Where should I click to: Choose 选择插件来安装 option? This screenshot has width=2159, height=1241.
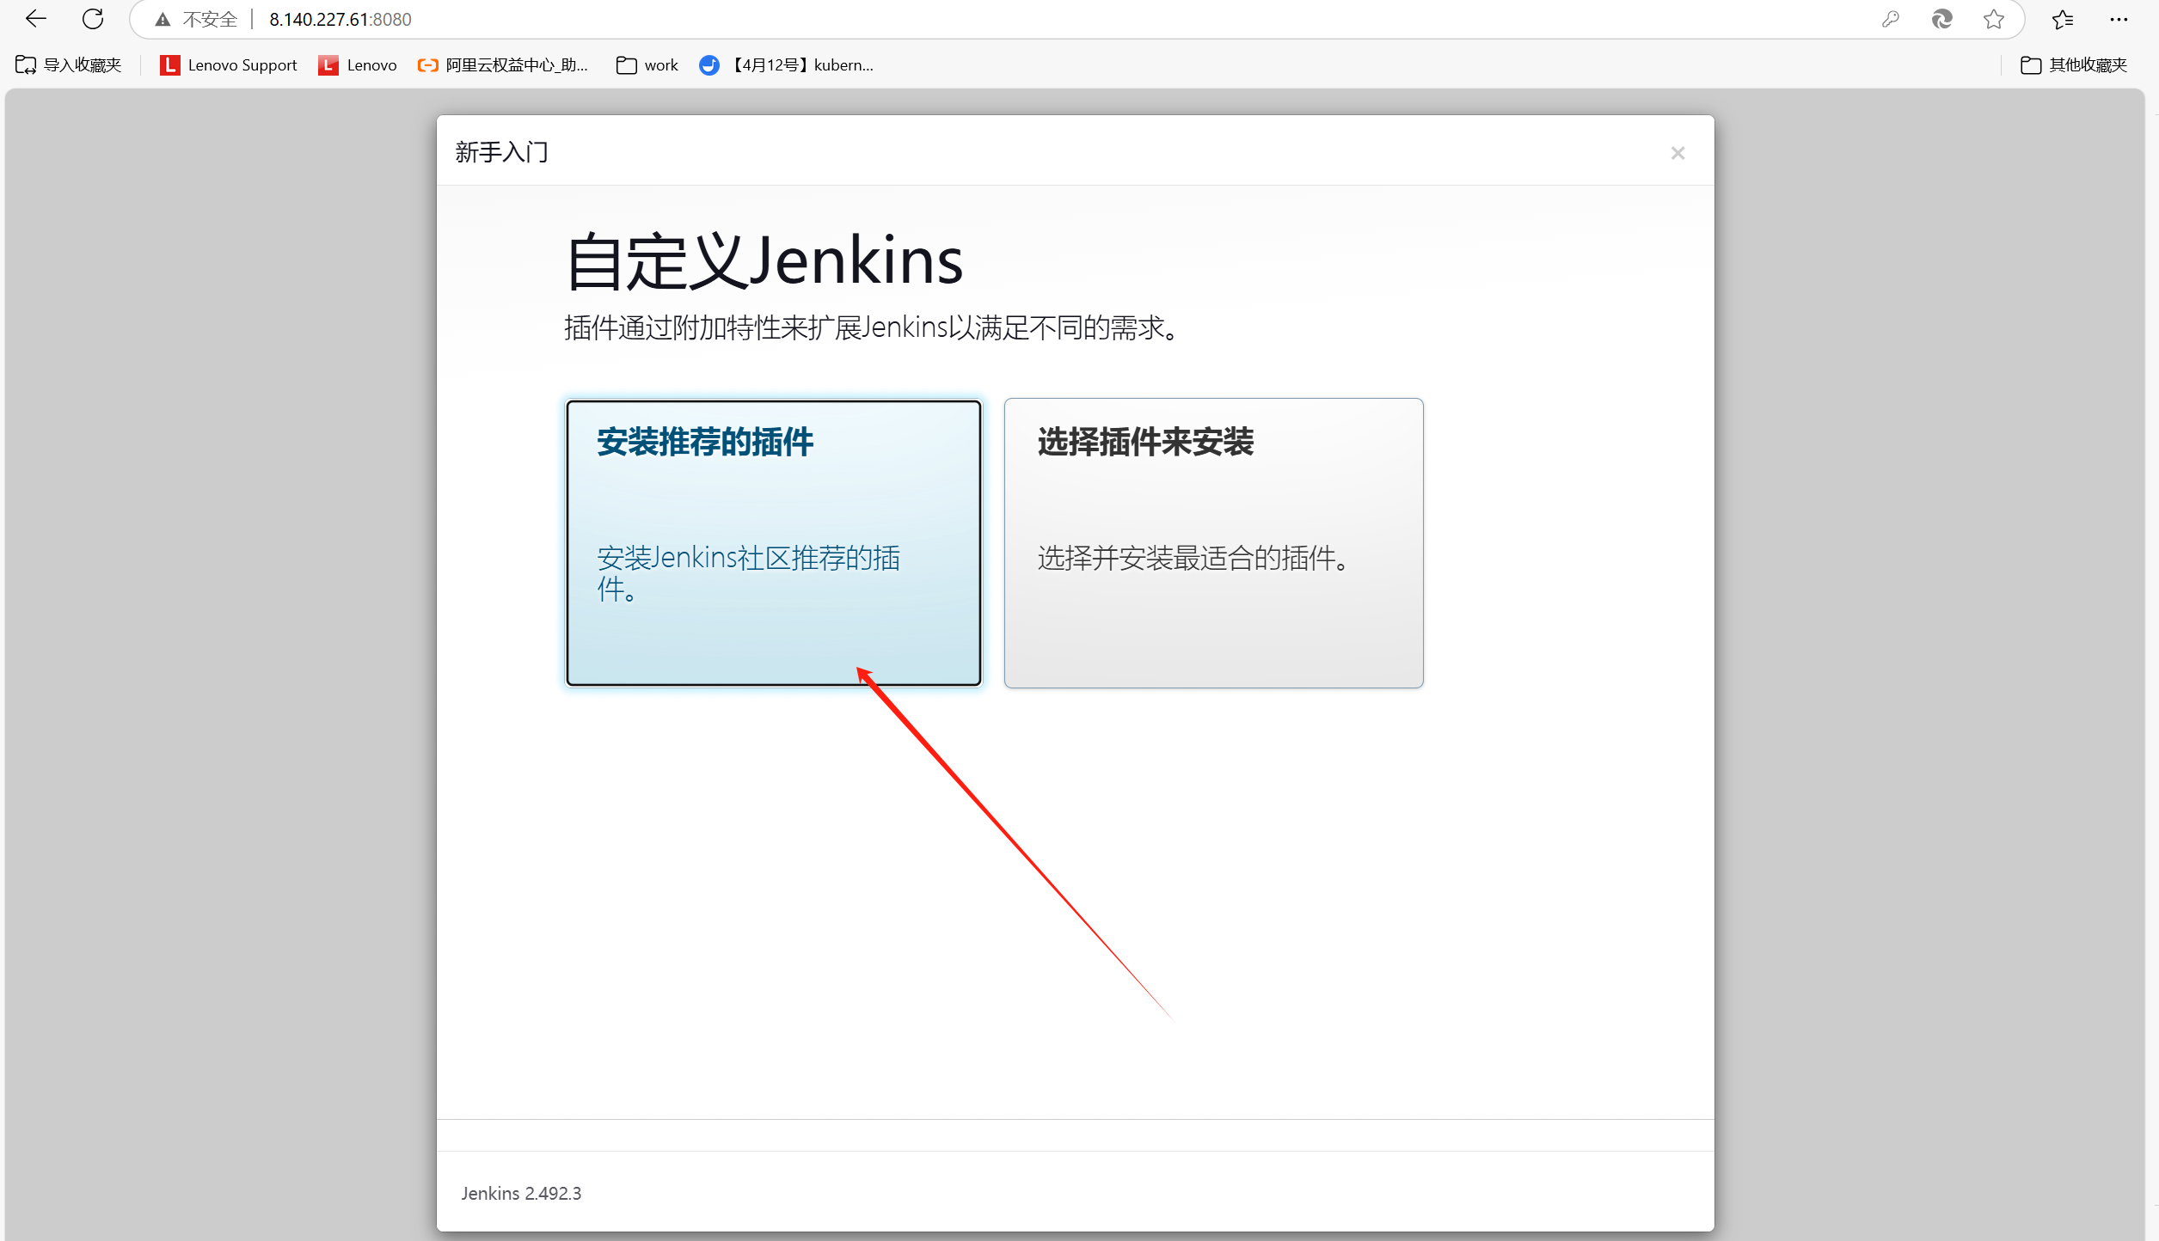pos(1214,542)
